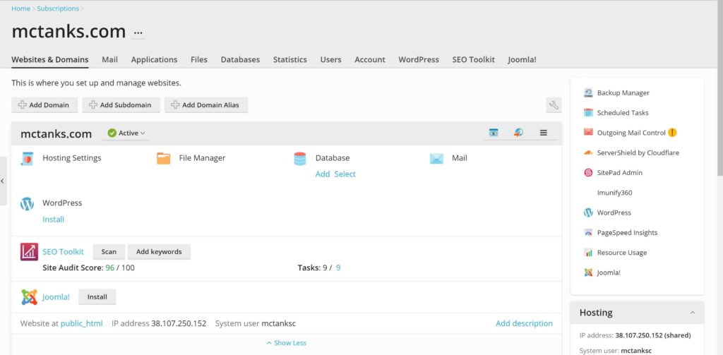Click Joomla! icon in right sidebar
The height and width of the screenshot is (355, 723).
point(588,272)
